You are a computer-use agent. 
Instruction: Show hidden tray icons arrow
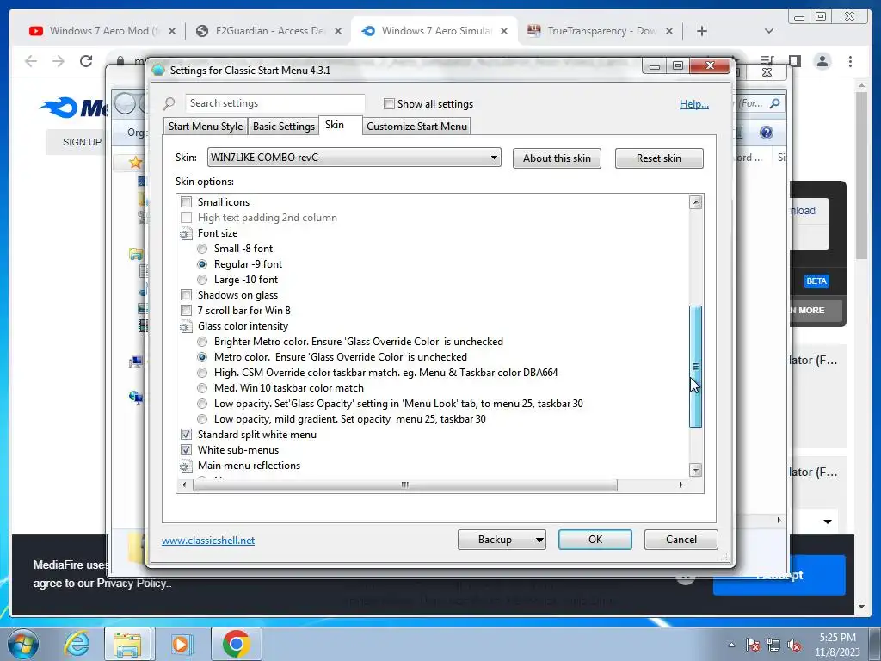[731, 645]
